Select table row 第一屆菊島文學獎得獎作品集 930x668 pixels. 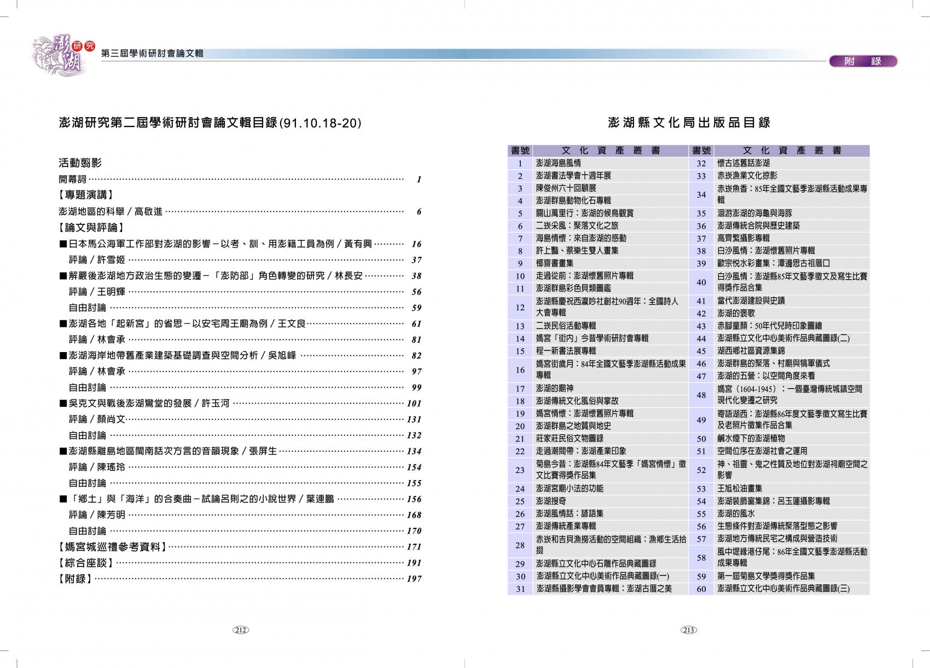point(766,576)
